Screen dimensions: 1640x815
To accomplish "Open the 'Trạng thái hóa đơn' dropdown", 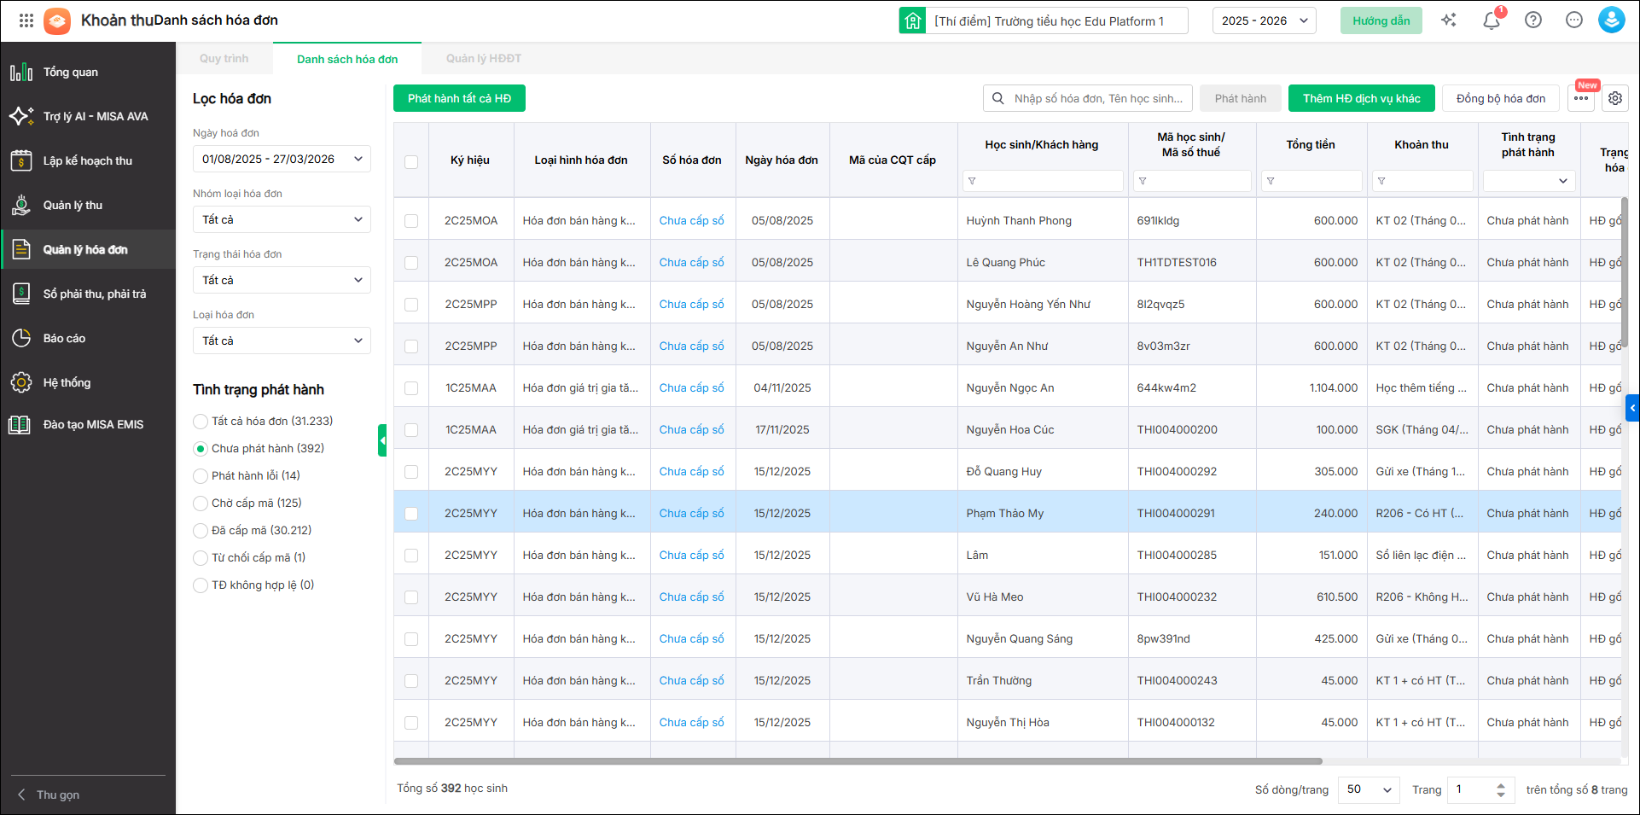I will [x=282, y=280].
